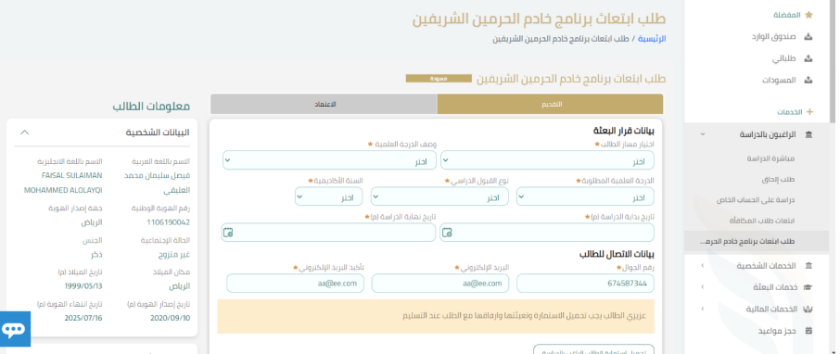Select مباشرة الدراسة submenu item
This screenshot has height=354, width=840.
(770, 158)
